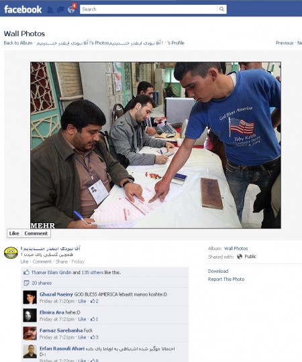The image size is (302, 362).
Task: Click inside the Search field
Action: click(x=148, y=9)
